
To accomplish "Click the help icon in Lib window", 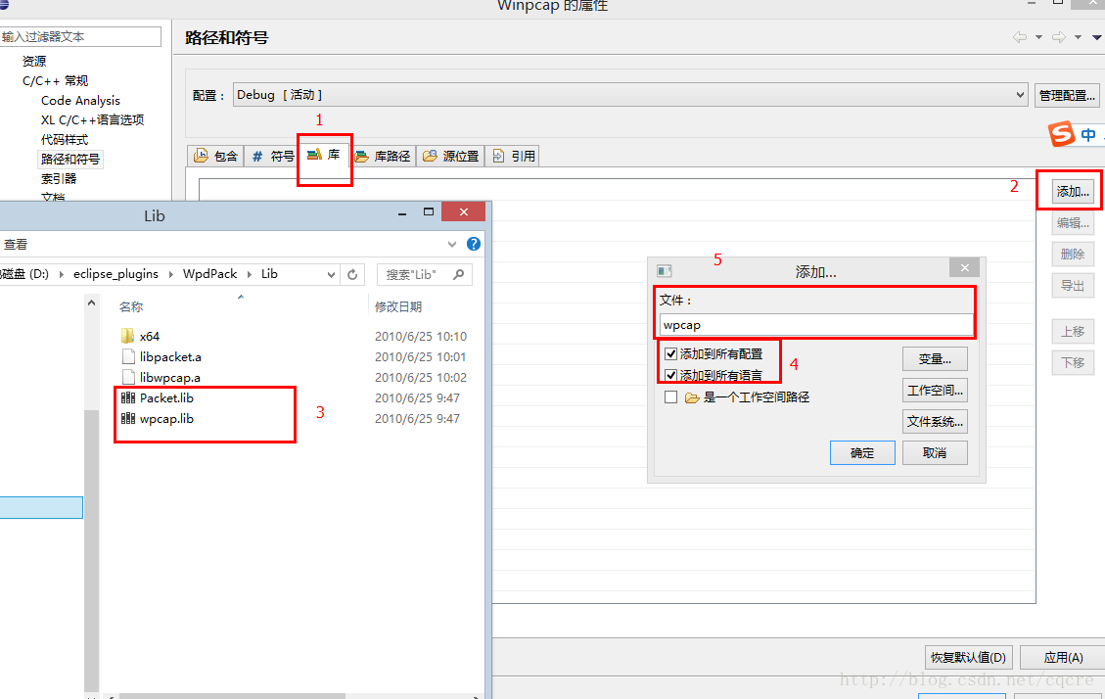I will [474, 244].
